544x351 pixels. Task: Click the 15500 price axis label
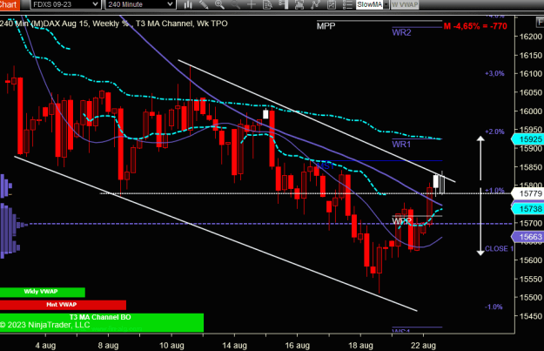pos(530,298)
